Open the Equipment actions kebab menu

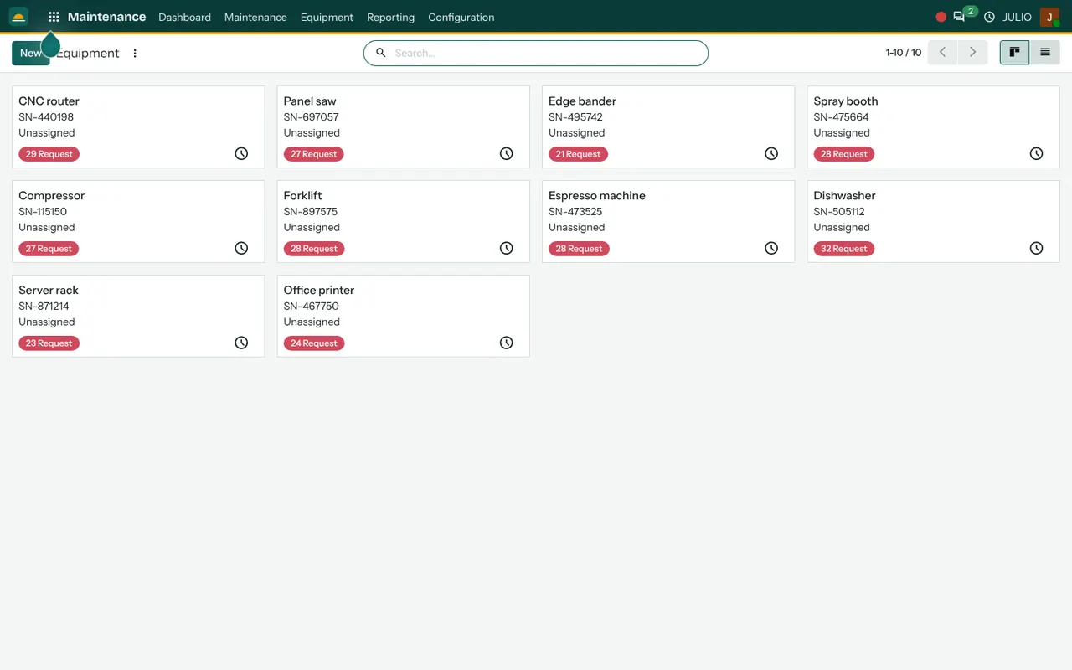135,53
